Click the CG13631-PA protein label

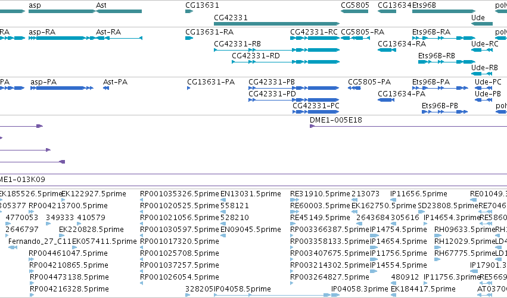click(x=211, y=82)
